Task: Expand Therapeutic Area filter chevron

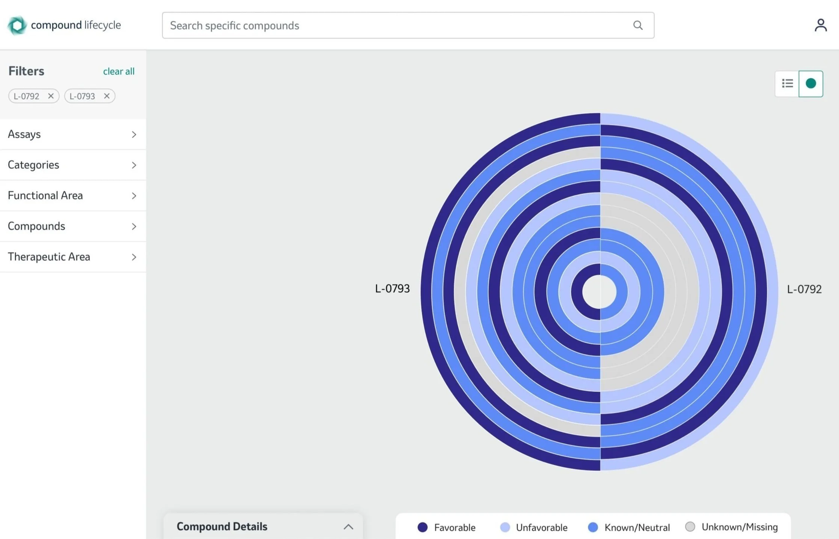Action: [134, 257]
